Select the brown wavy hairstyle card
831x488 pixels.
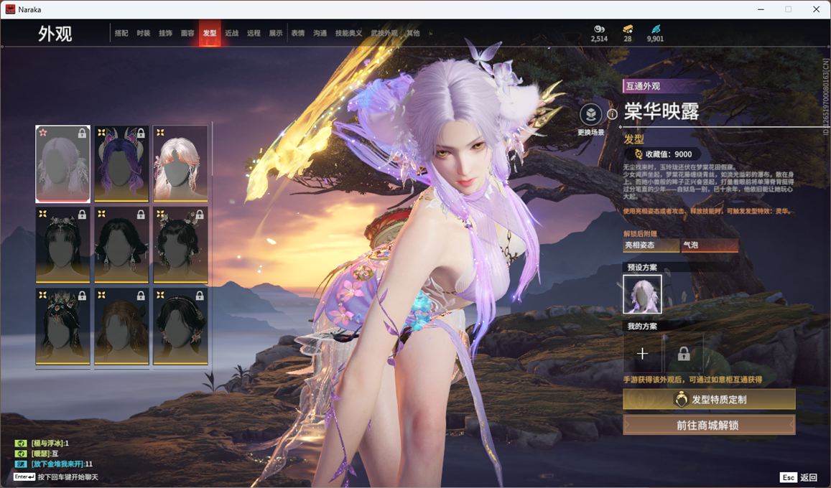tap(121, 327)
